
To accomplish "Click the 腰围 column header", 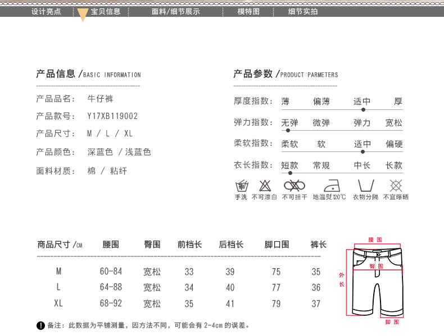I will click(111, 245).
